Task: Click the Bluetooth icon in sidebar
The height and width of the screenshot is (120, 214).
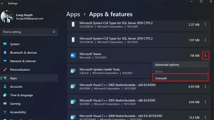Action: point(5,53)
